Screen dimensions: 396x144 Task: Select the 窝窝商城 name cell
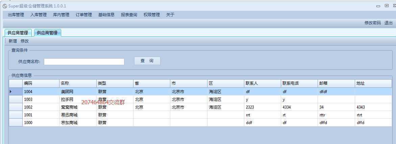(78, 107)
